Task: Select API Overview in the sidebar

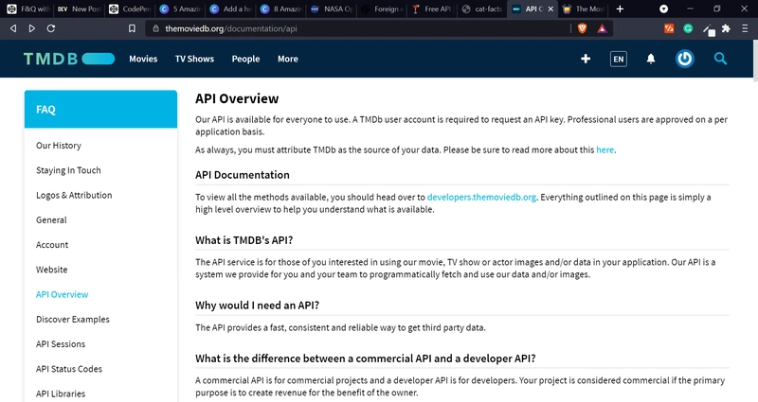Action: [x=62, y=294]
